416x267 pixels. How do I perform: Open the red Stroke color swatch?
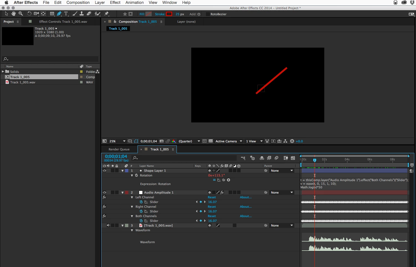point(169,14)
